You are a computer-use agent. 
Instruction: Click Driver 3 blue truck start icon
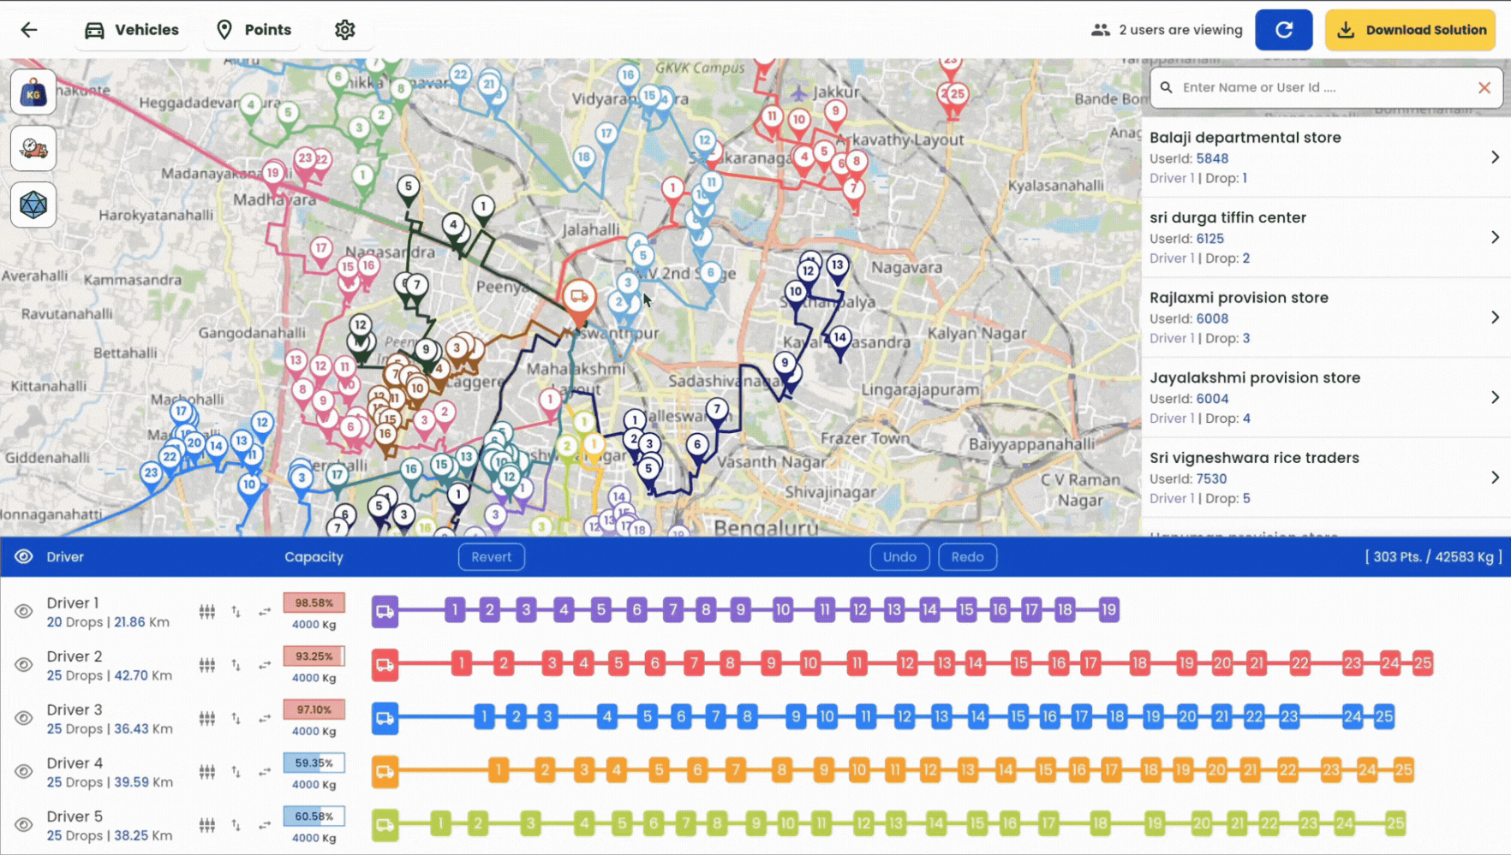point(385,717)
